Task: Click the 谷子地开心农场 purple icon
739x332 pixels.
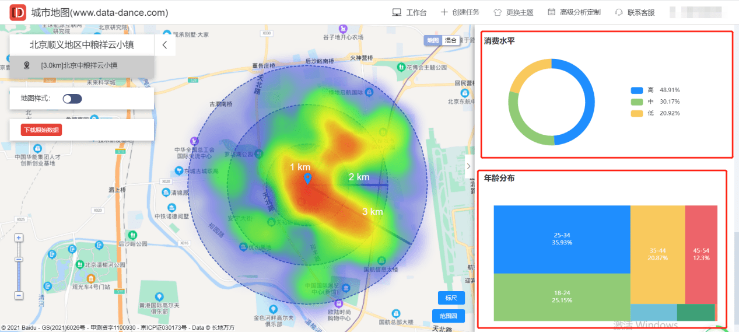Action: click(x=344, y=28)
